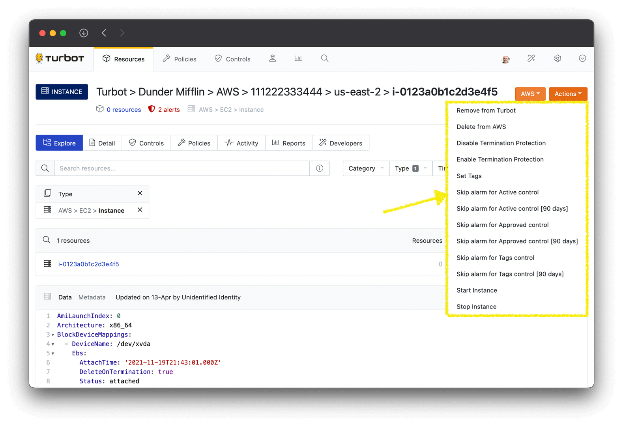Toggle the Actions dropdown button

click(568, 94)
